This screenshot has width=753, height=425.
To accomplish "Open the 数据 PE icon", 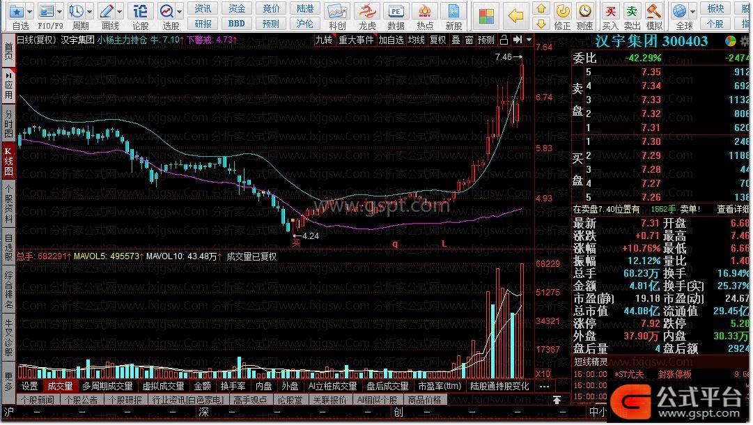I will 396,11.
